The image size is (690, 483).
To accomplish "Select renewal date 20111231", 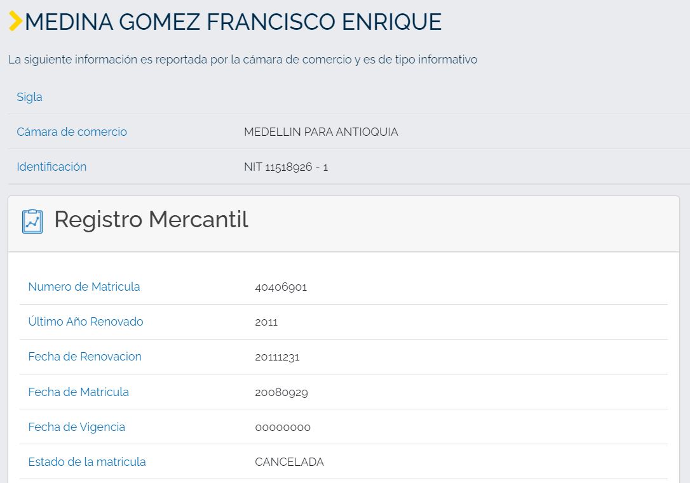I will click(277, 357).
